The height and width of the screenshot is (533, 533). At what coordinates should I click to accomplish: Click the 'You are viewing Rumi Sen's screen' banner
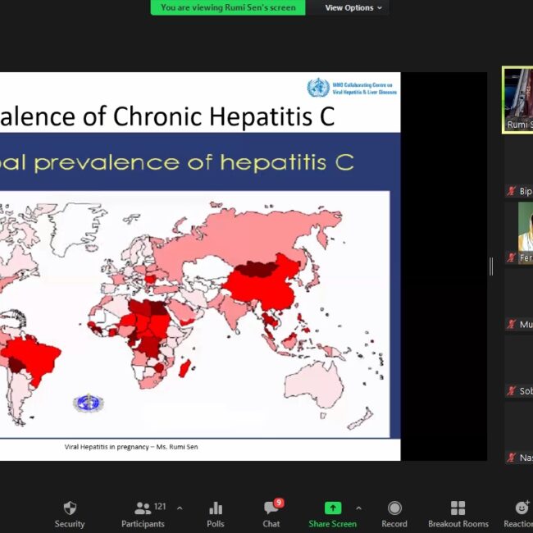[x=228, y=7]
